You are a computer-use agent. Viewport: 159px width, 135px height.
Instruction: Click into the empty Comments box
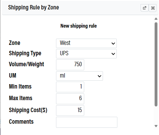coord(87,122)
